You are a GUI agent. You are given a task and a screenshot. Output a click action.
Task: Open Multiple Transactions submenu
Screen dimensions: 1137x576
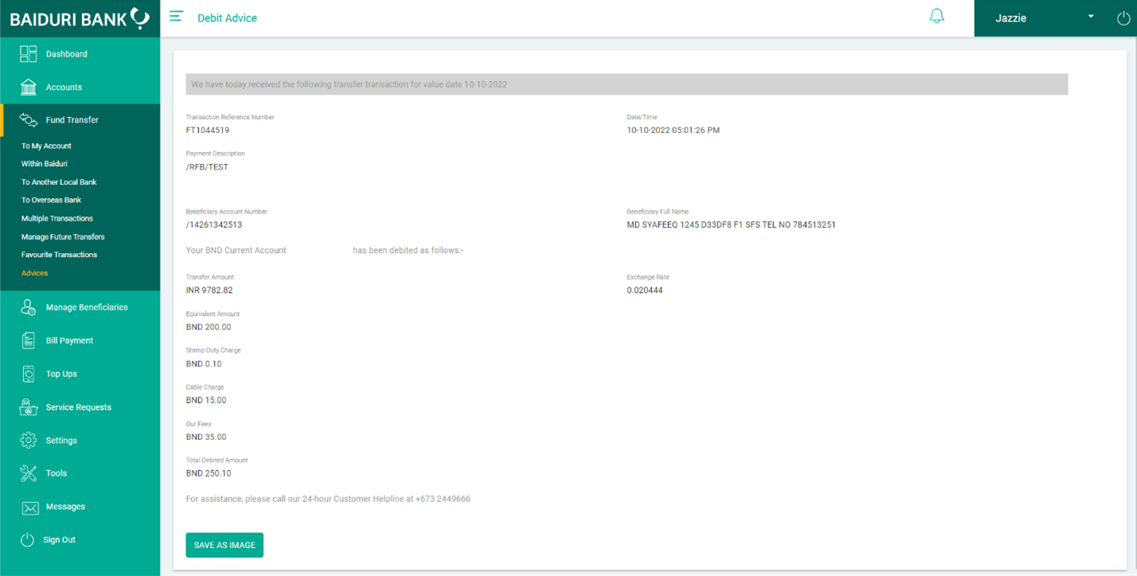57,218
